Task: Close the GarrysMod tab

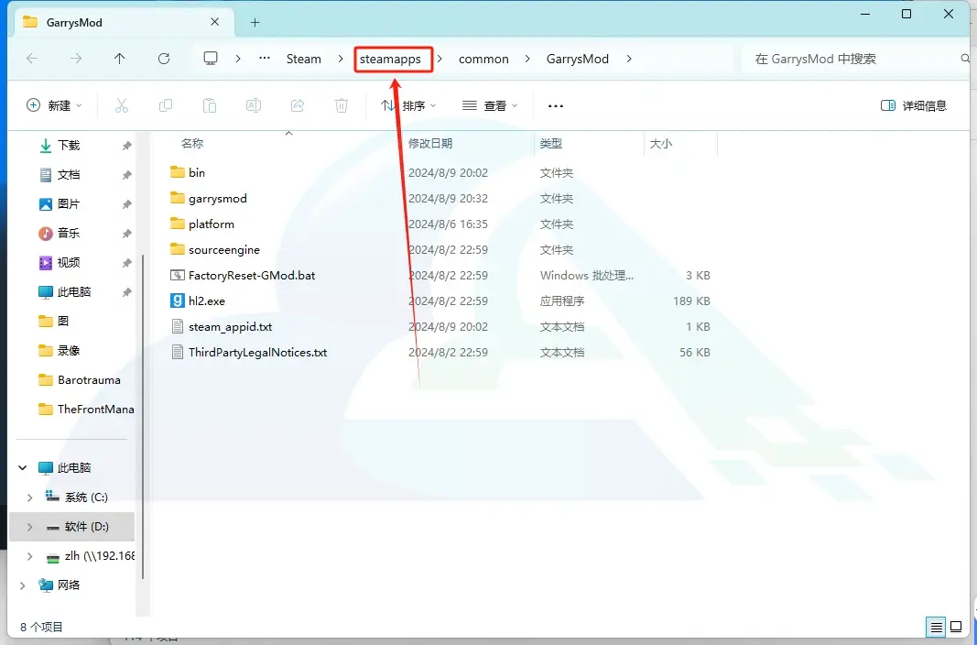Action: coord(215,22)
